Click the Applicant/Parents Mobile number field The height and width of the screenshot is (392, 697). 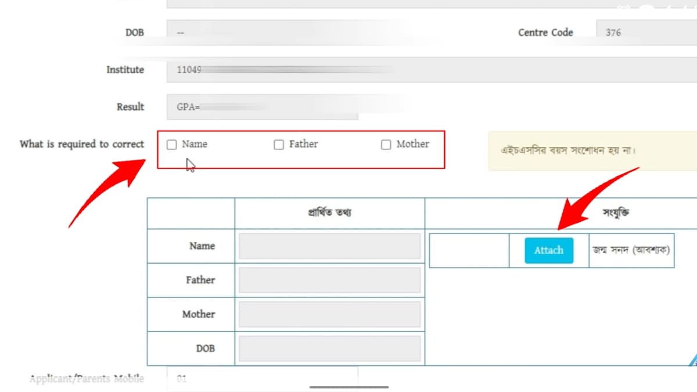point(261,379)
